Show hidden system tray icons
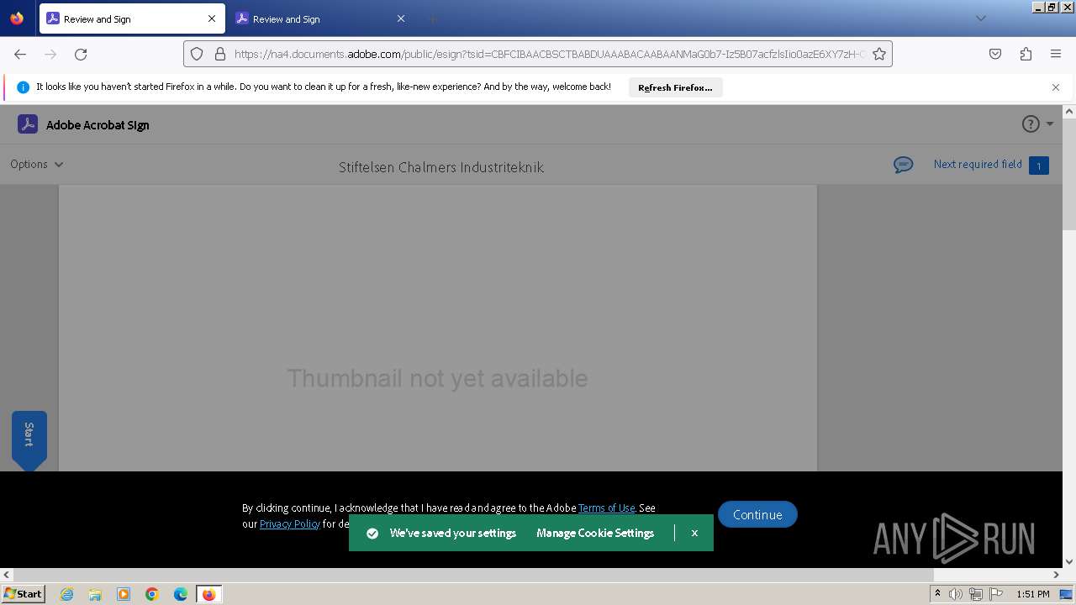This screenshot has width=1076, height=605. [x=937, y=593]
